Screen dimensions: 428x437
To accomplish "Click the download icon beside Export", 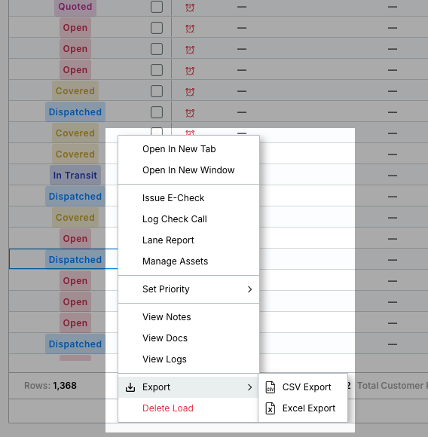I will pyautogui.click(x=130, y=387).
